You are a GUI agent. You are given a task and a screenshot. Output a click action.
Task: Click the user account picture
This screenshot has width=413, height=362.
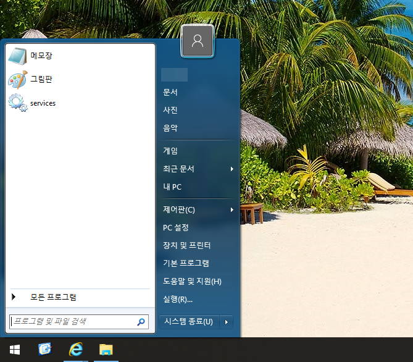[x=198, y=41]
